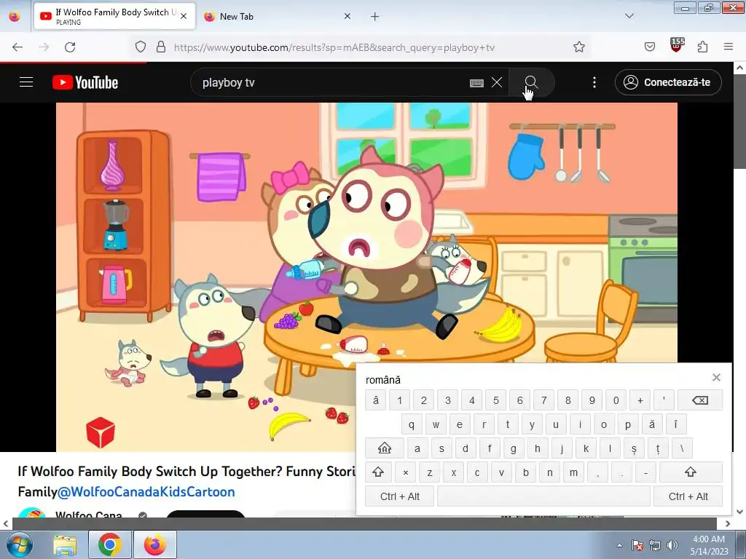Open Windows Explorer from taskbar
Viewport: 746px width, 559px height.
coord(65,544)
